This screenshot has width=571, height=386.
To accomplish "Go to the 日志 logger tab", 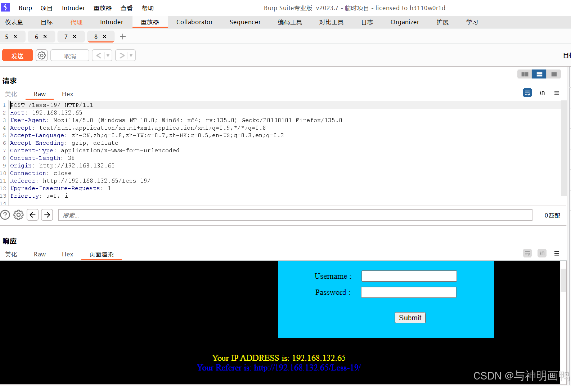I will pyautogui.click(x=367, y=22).
